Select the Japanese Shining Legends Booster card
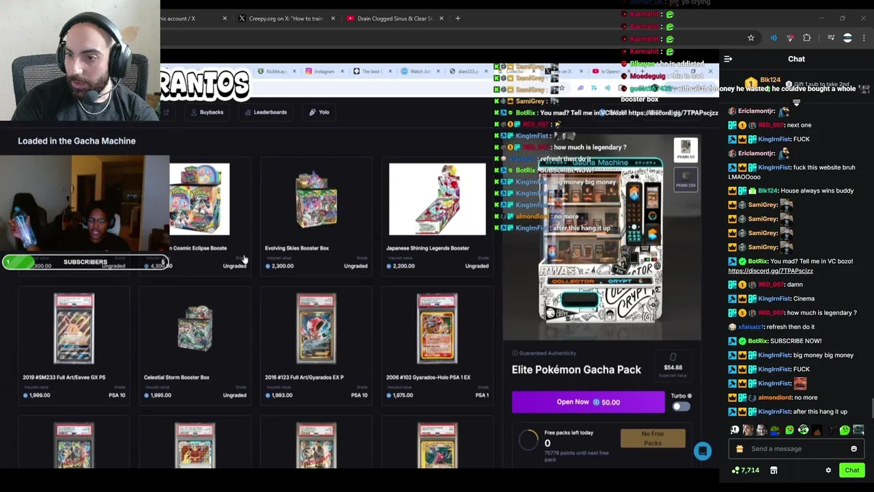The height and width of the screenshot is (492, 874). [x=437, y=216]
